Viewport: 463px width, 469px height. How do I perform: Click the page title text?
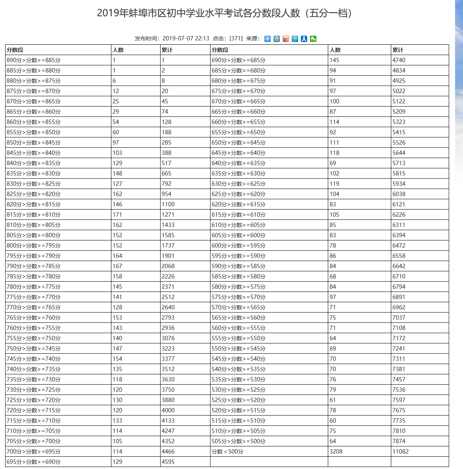tap(231, 12)
